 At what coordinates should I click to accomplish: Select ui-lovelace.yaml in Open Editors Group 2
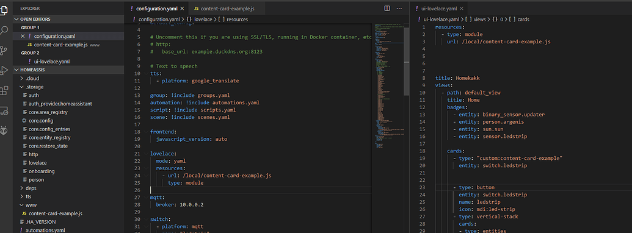coord(68,62)
